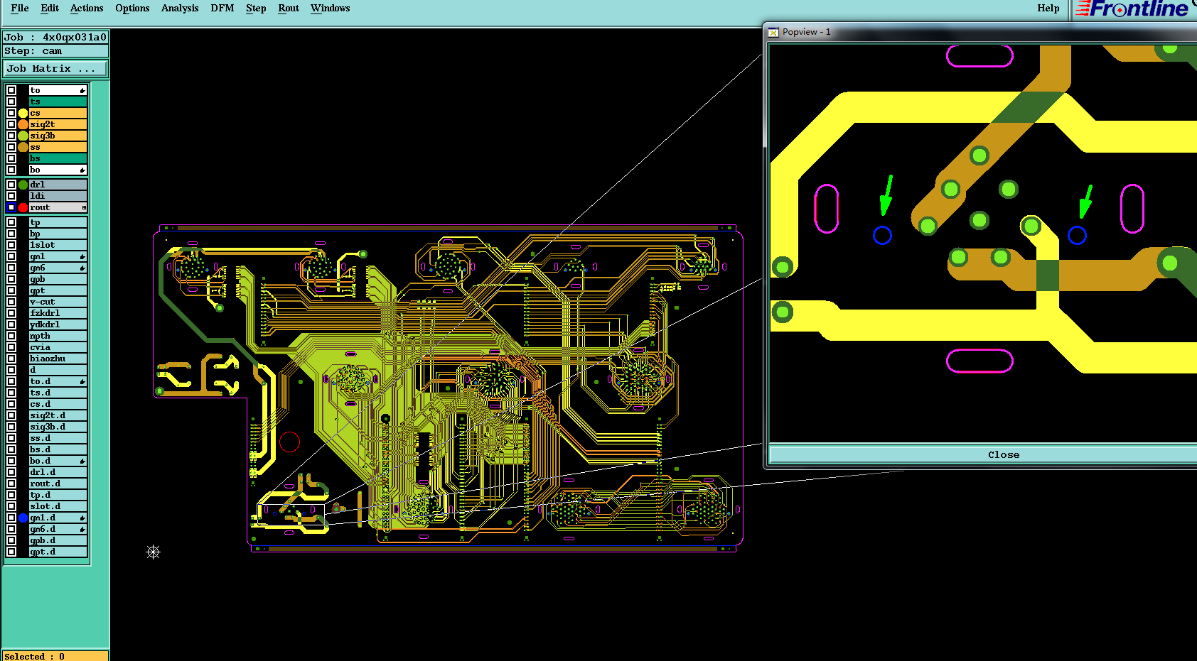Viewport: 1197px width, 661px height.
Task: Select the gpt layer row
Action: (x=58, y=290)
